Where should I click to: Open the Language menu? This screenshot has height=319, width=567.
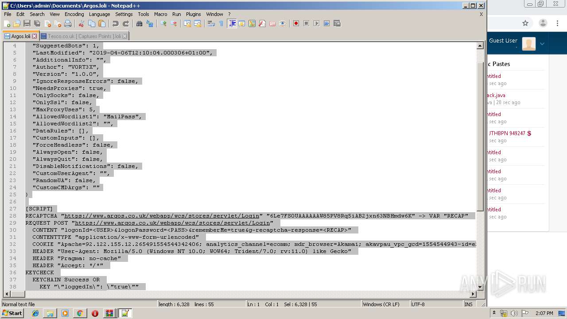click(99, 14)
